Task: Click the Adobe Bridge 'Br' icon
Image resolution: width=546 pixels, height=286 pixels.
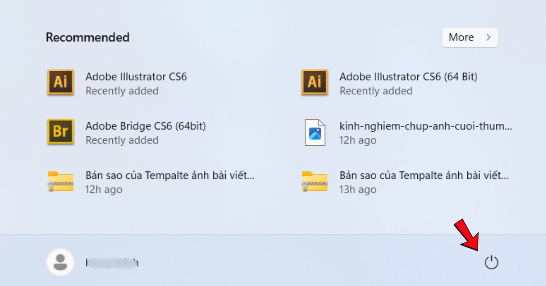Action: pyautogui.click(x=60, y=132)
